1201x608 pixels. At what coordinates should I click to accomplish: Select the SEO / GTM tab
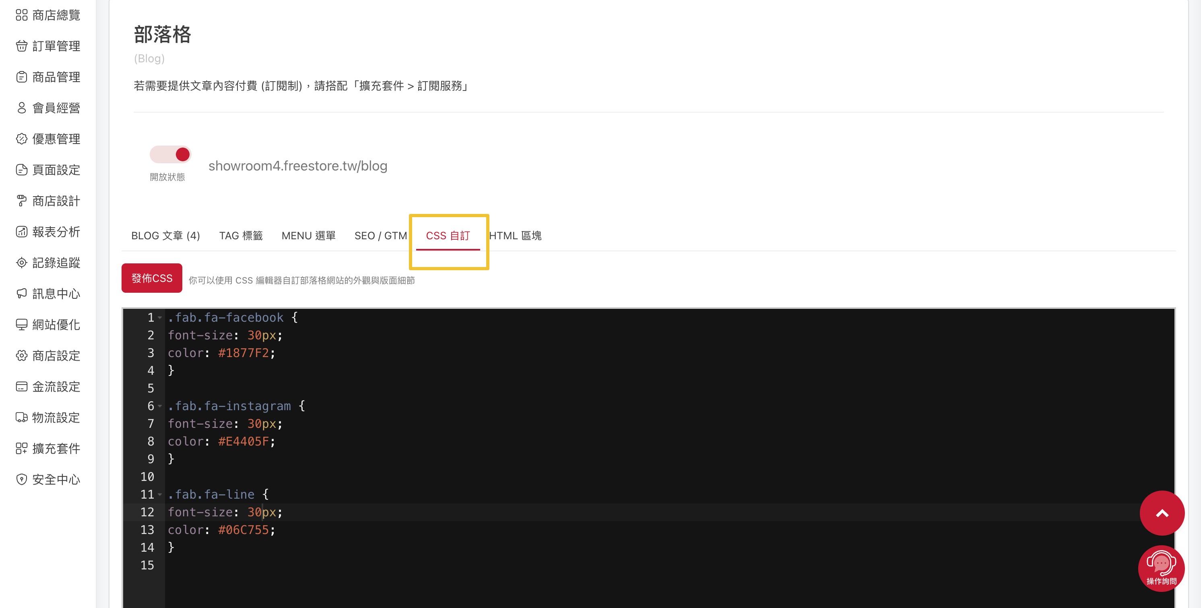point(380,236)
